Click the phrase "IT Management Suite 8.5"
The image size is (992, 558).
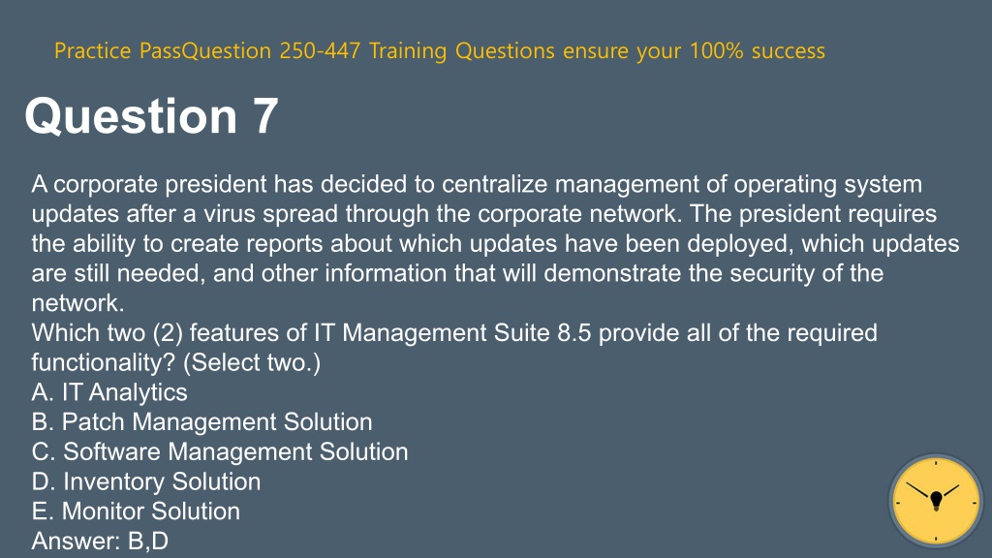[x=452, y=333]
